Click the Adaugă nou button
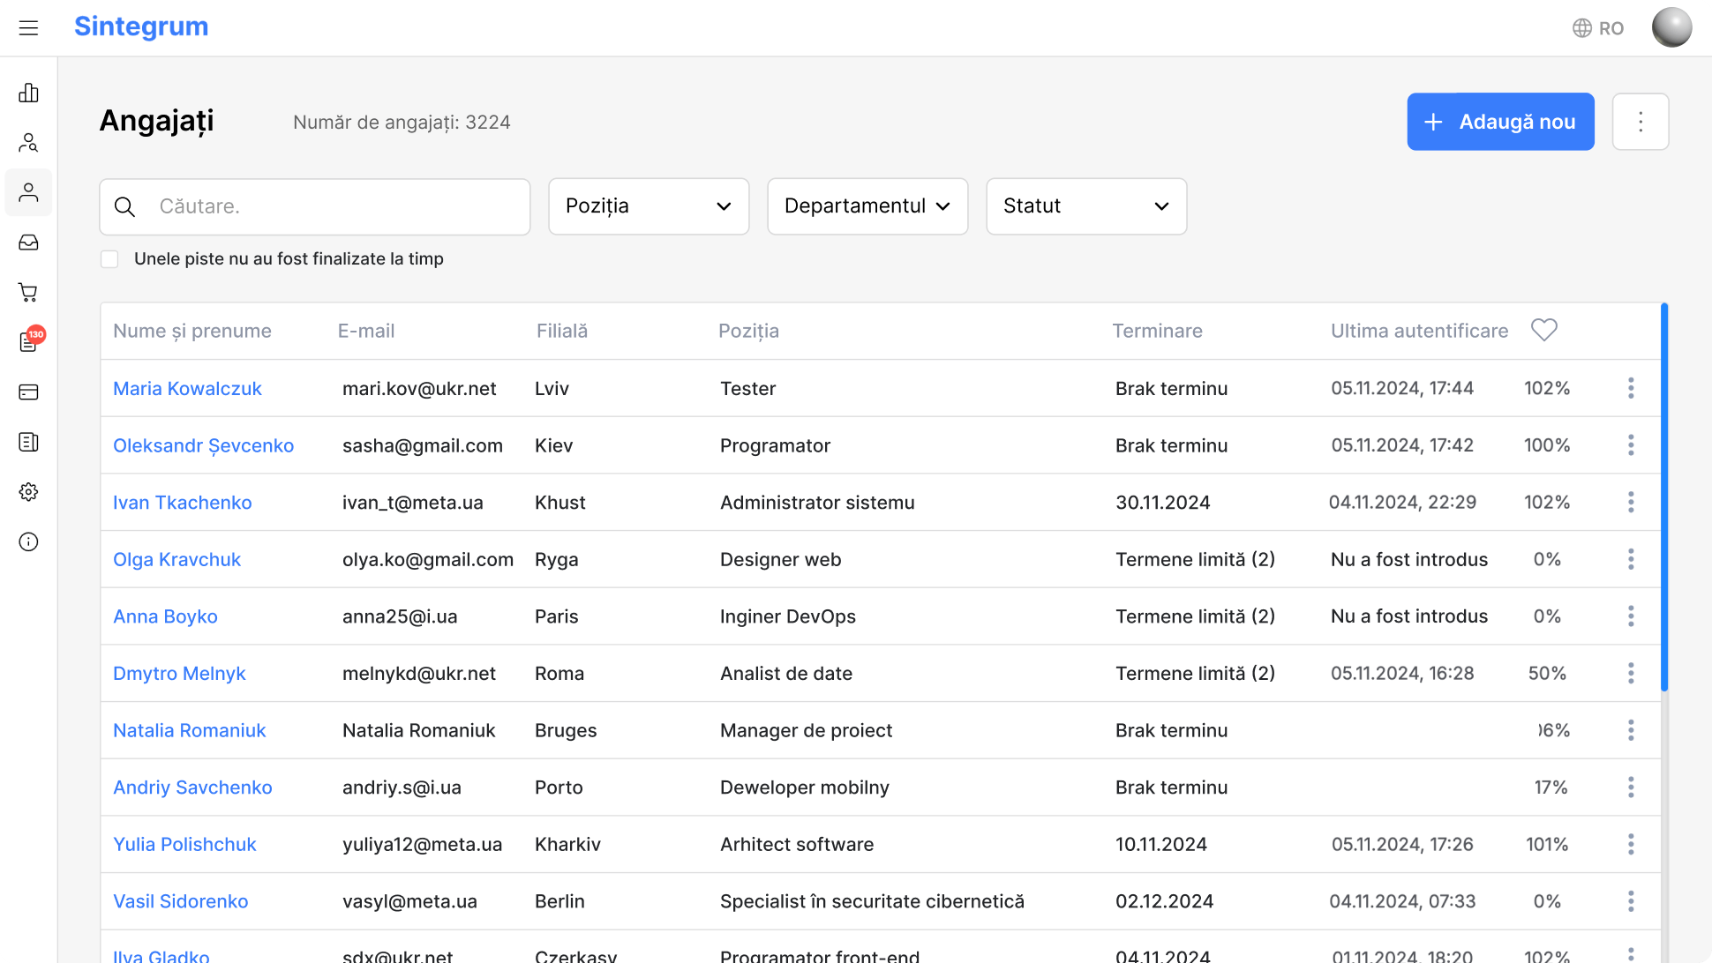The height and width of the screenshot is (963, 1712). click(x=1500, y=122)
